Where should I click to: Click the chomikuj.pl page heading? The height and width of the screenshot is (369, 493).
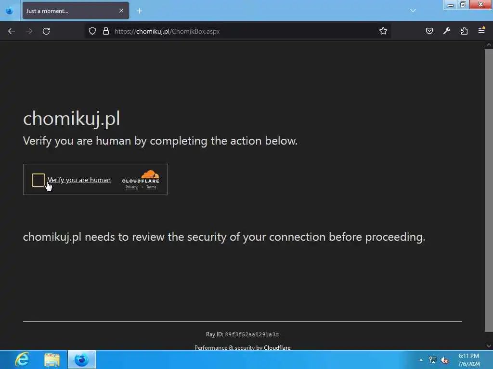pos(71,119)
